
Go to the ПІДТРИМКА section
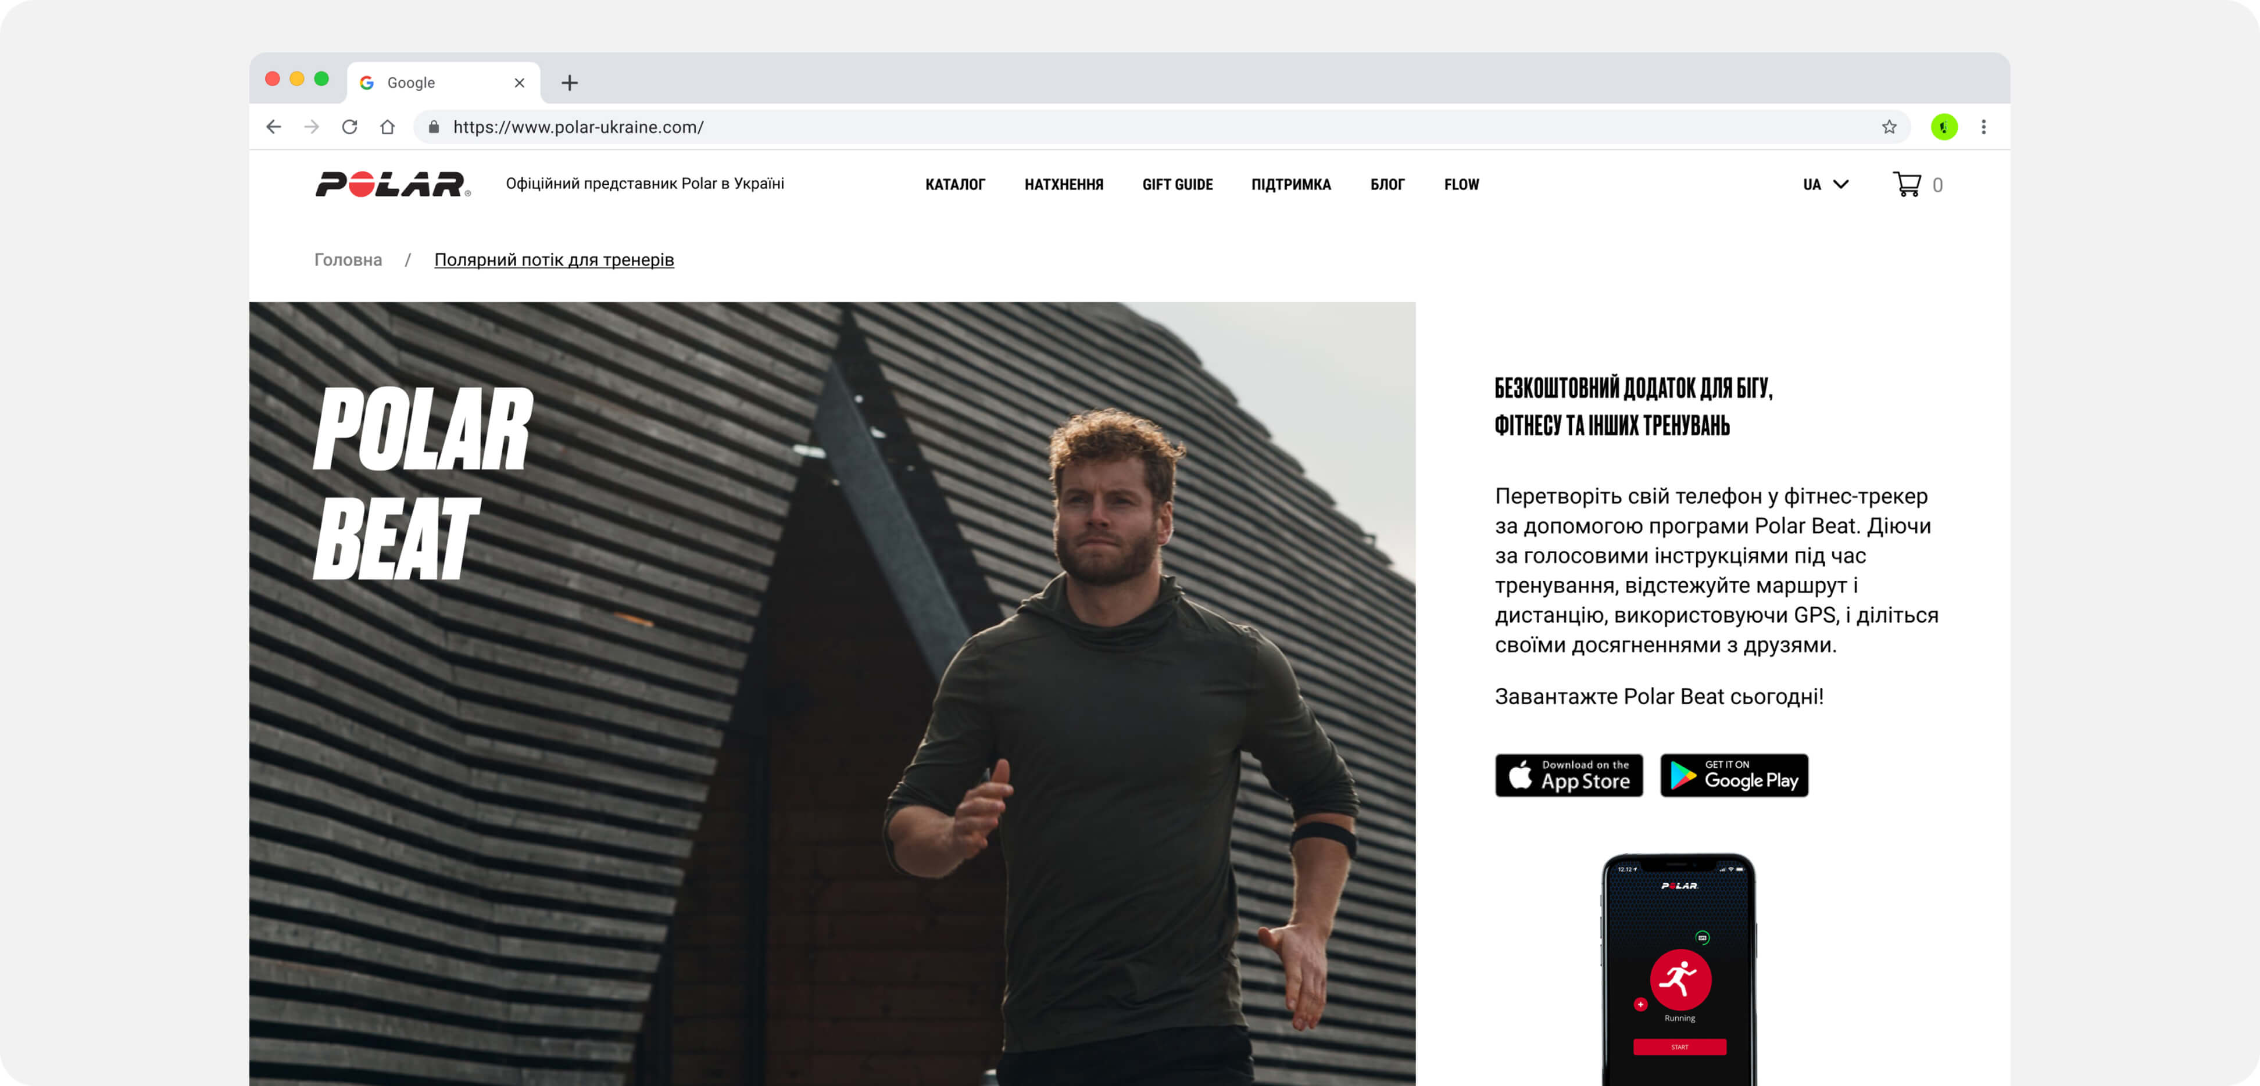pyautogui.click(x=1290, y=184)
